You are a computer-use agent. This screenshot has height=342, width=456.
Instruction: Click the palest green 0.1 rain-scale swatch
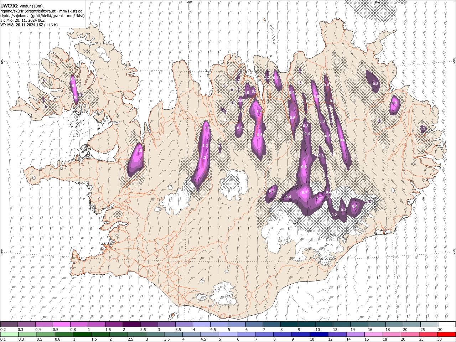(x=9, y=334)
